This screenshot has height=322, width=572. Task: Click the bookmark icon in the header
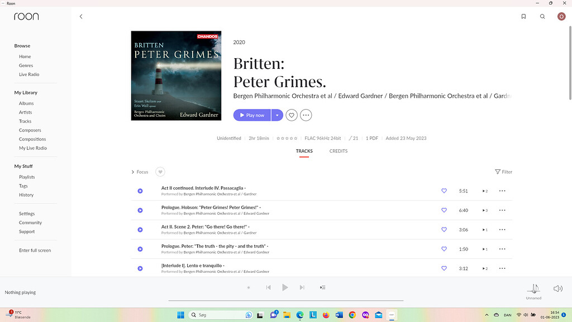point(523,16)
